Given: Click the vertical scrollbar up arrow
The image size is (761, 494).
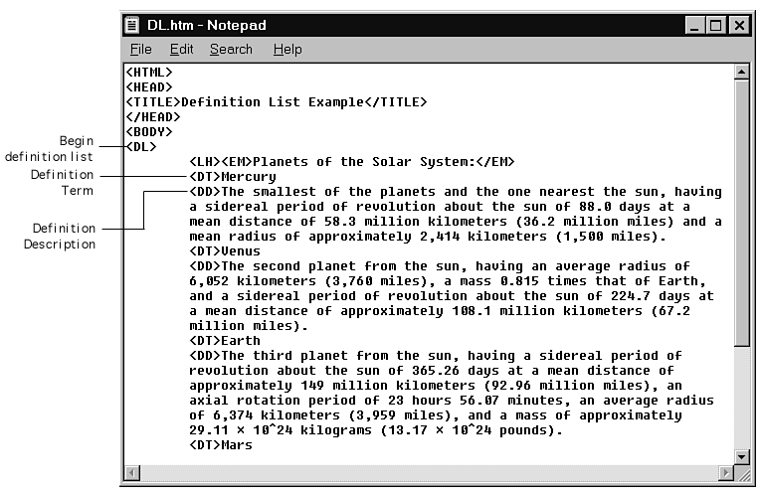Looking at the screenshot, I should pos(740,73).
